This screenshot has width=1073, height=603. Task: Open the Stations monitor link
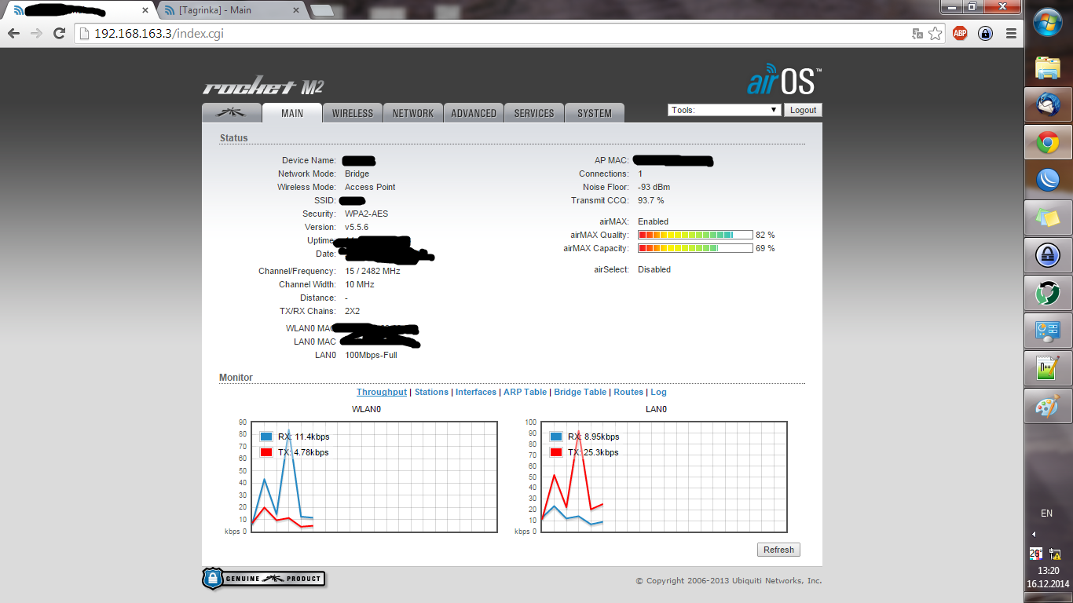point(431,392)
